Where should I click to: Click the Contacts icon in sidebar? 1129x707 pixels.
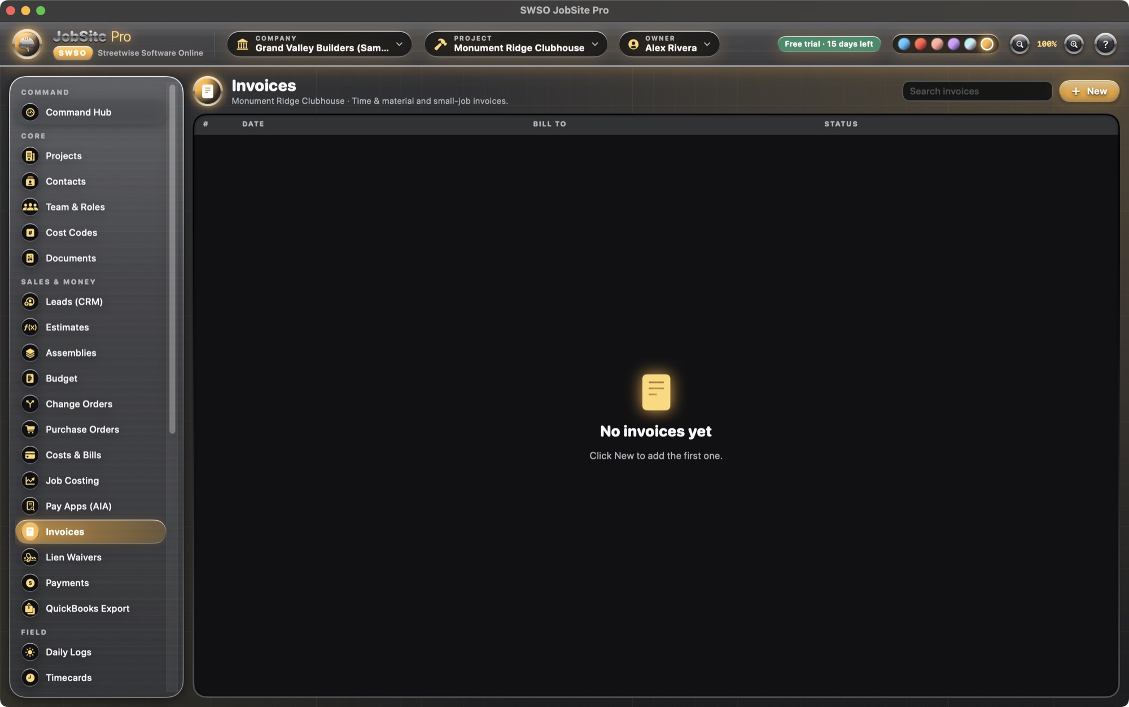pyautogui.click(x=30, y=181)
